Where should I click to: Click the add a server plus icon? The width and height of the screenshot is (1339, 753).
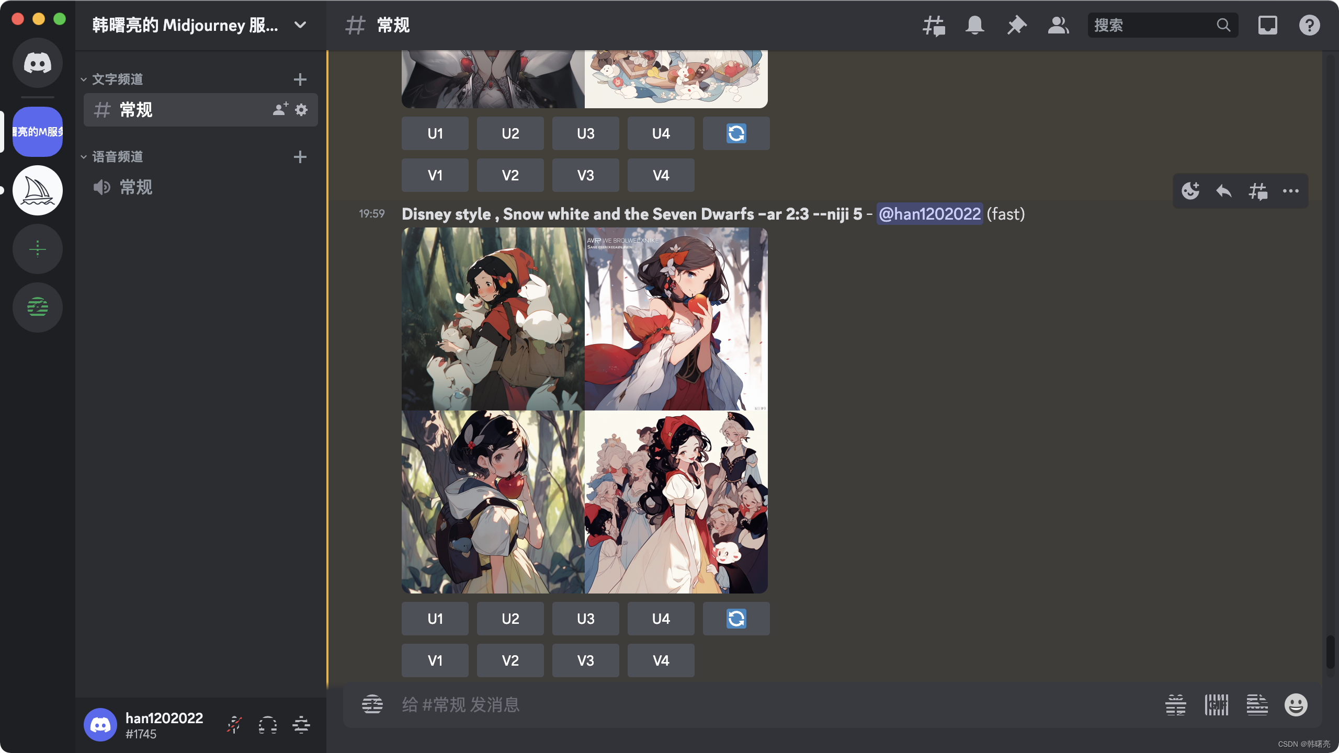click(38, 249)
